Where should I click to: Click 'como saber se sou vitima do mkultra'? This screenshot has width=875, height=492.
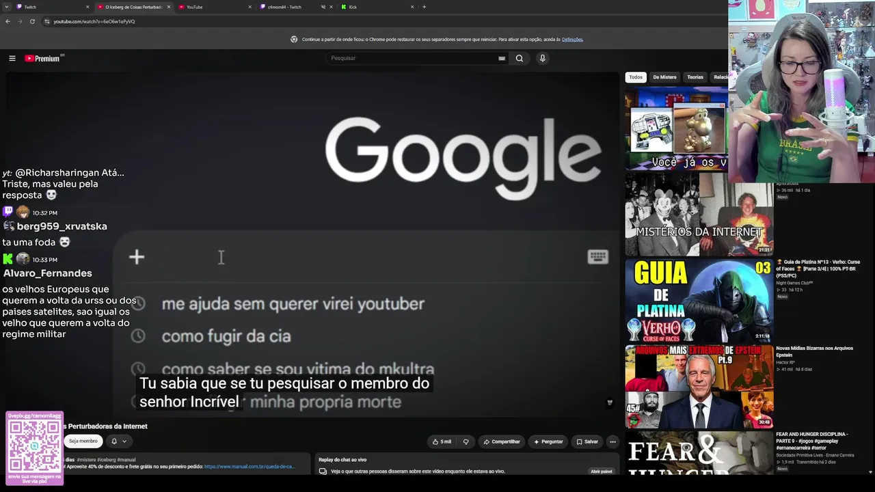tap(298, 369)
